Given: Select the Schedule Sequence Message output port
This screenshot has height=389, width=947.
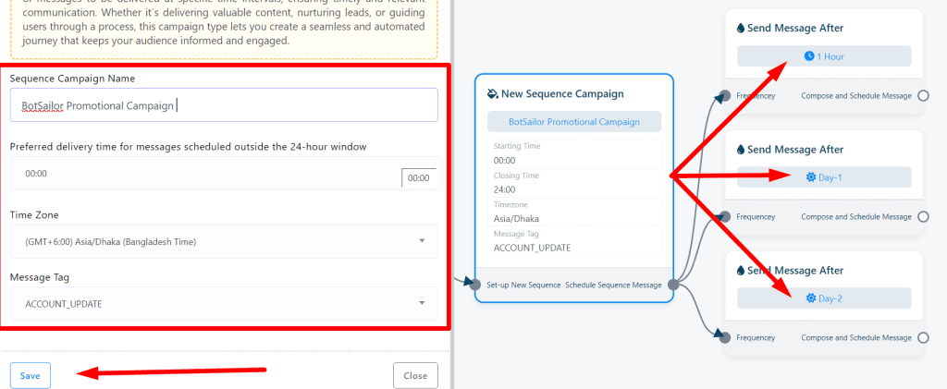Looking at the screenshot, I should point(673,285).
